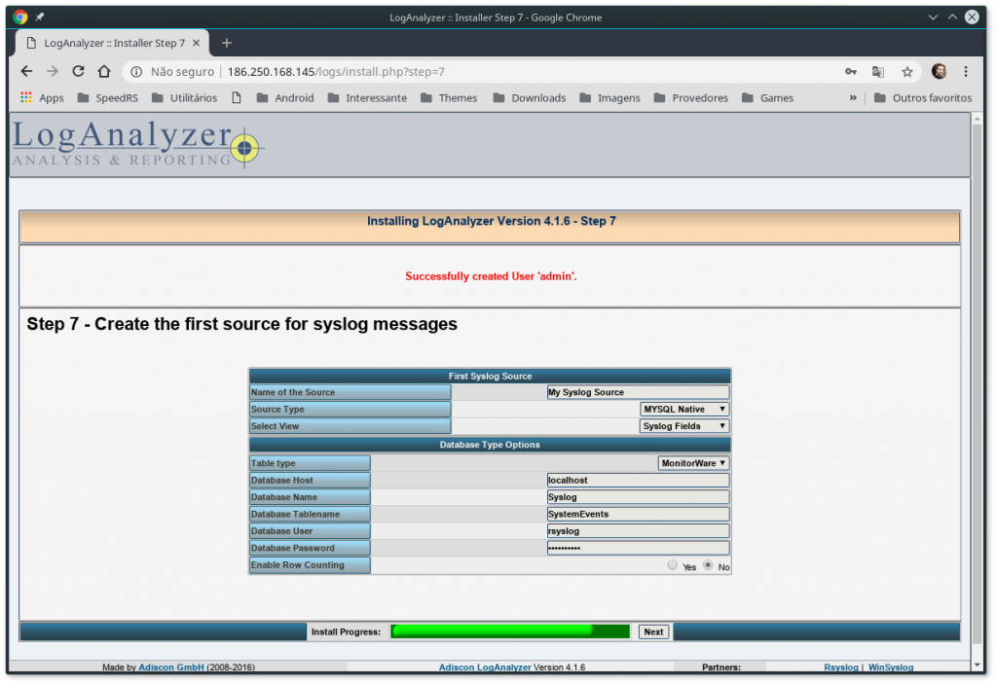Image resolution: width=997 pixels, height=685 pixels.
Task: Click the Database Host input field
Action: point(638,480)
